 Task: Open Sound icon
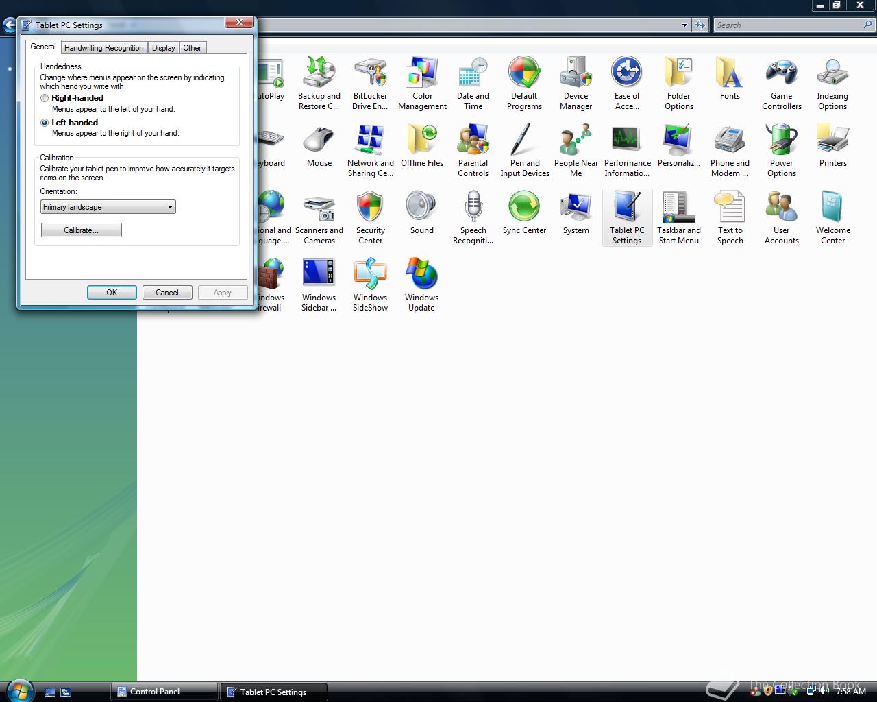coord(422,213)
